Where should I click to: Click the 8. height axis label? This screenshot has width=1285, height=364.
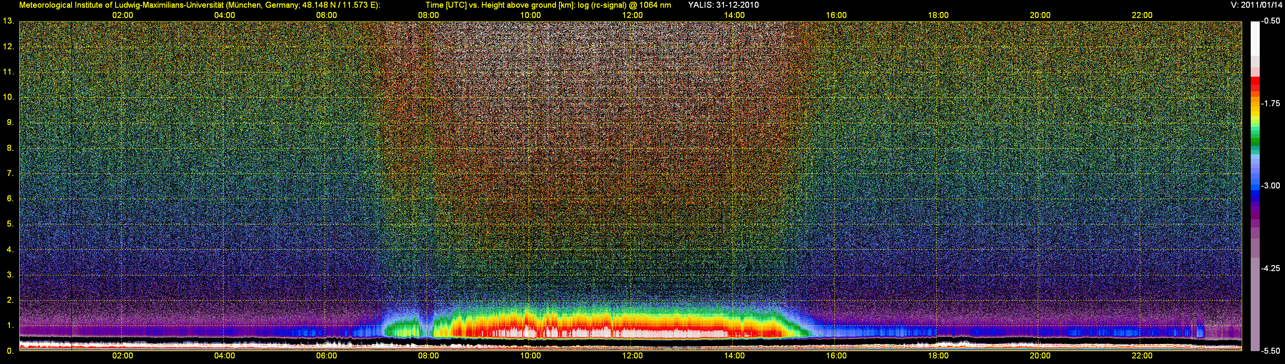point(10,148)
